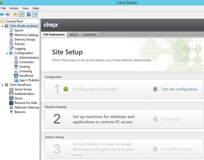Select NetScaler Gateway in tree
The height and width of the screenshot is (160, 204).
click(x=27, y=108)
